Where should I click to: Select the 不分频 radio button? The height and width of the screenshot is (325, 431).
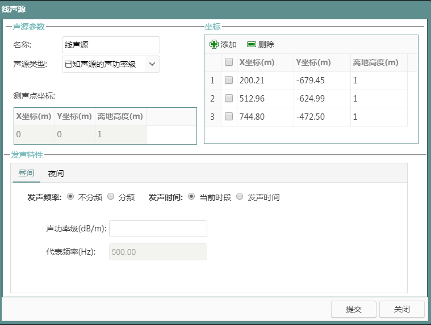point(70,197)
